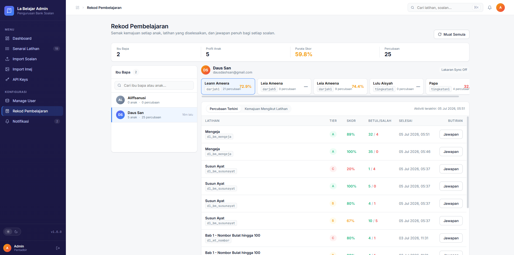Open Jawapan for Bab 1 Nombor Bulat 11:31
Screen dimensions: 514x255
[x=451, y=238]
